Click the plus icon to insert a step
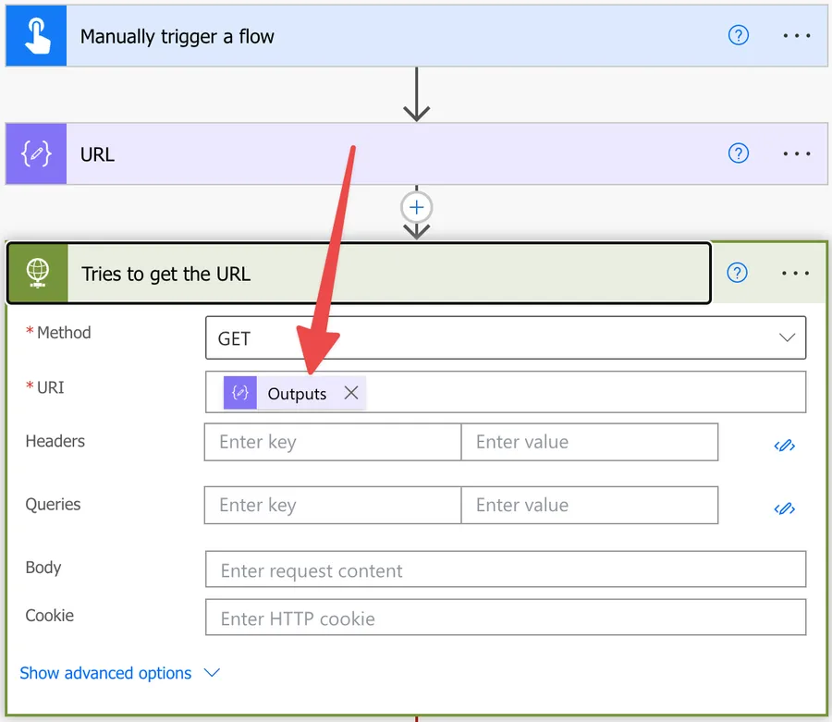 click(416, 207)
